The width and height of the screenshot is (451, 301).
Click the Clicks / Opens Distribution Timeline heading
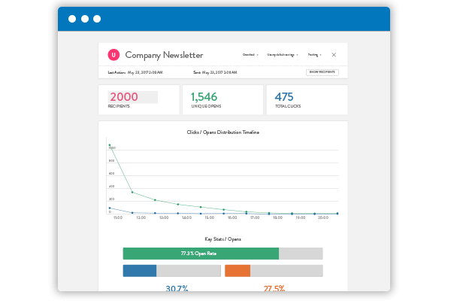pyautogui.click(x=223, y=132)
